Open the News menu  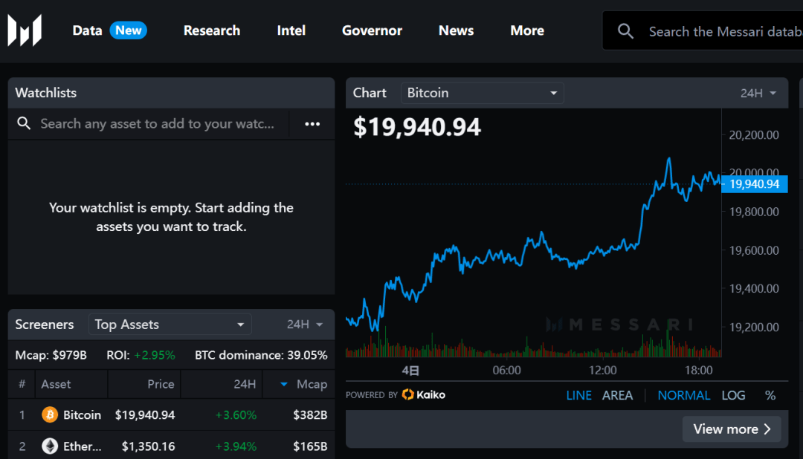[456, 30]
